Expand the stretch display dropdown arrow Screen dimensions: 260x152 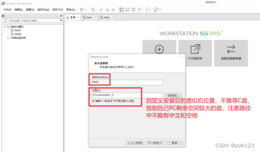click(x=160, y=10)
